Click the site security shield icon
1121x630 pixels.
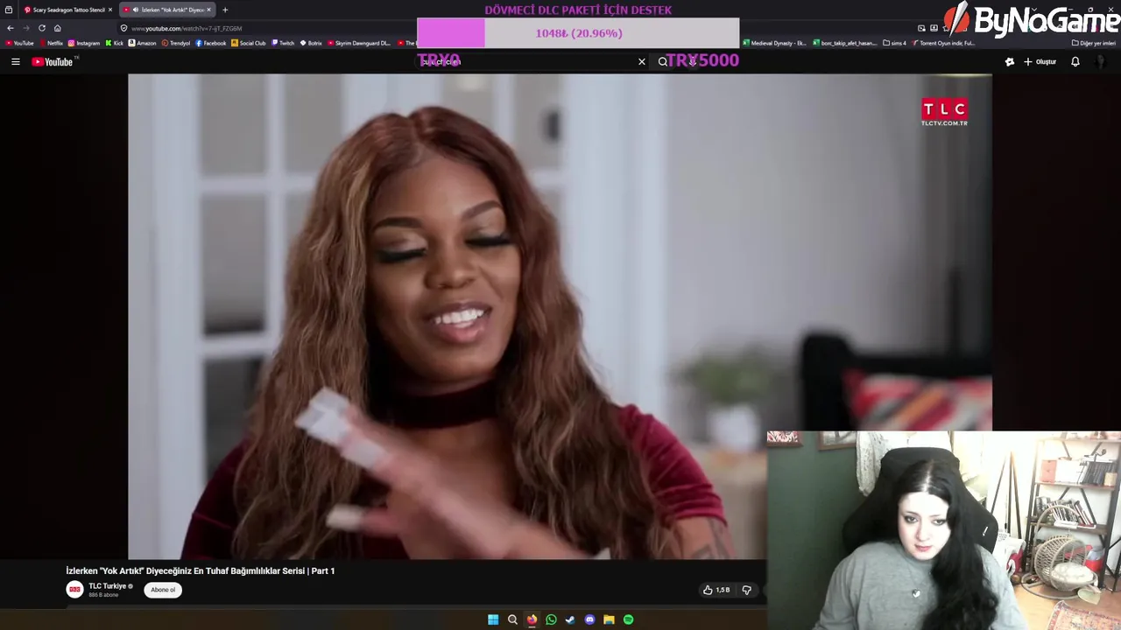click(x=123, y=28)
